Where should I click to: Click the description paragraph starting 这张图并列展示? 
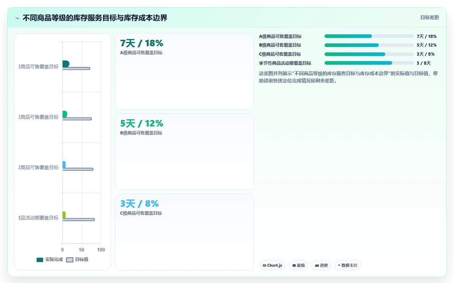pyautogui.click(x=349, y=77)
